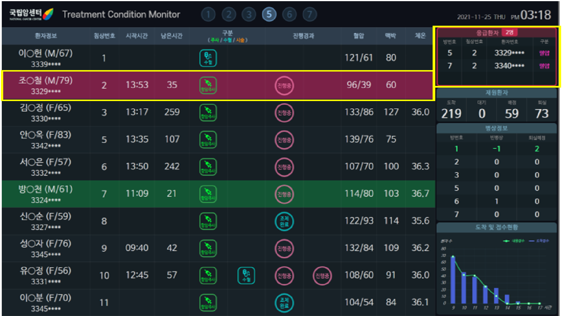Screen dimensions: 562x316
Task: Select emergency patient 3329 in alert panel
Action: [x=509, y=53]
